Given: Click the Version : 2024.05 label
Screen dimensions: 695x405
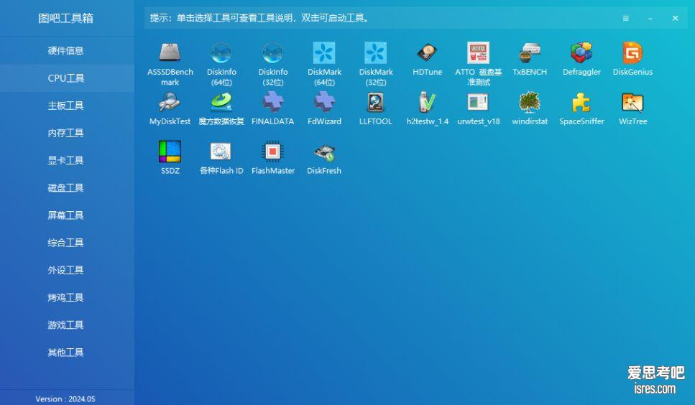Looking at the screenshot, I should coord(65,399).
